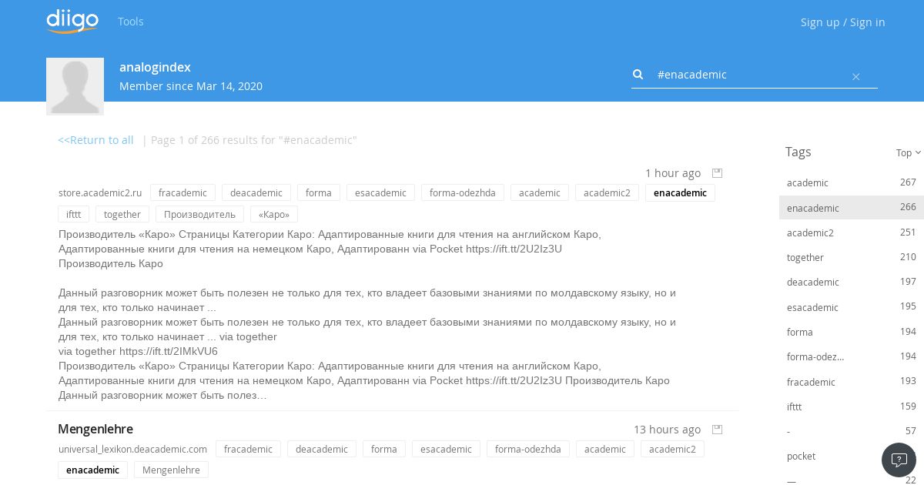The width and height of the screenshot is (924, 485).
Task: Click «Каро» tag on first bookmark
Action: pyautogui.click(x=274, y=214)
